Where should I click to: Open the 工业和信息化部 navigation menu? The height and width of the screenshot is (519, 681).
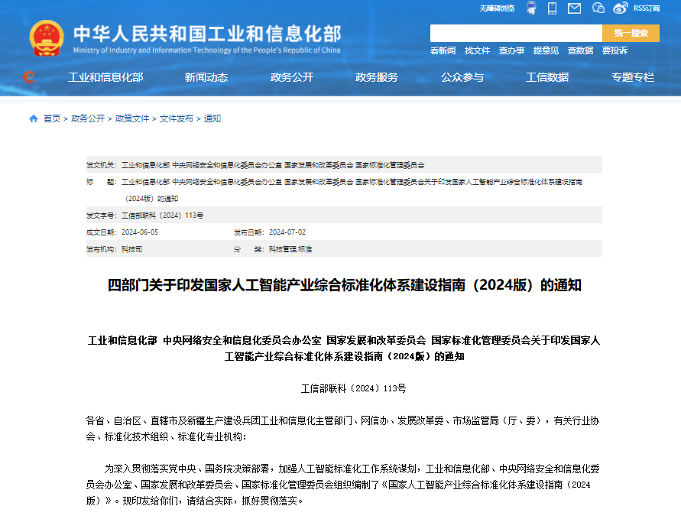point(105,77)
